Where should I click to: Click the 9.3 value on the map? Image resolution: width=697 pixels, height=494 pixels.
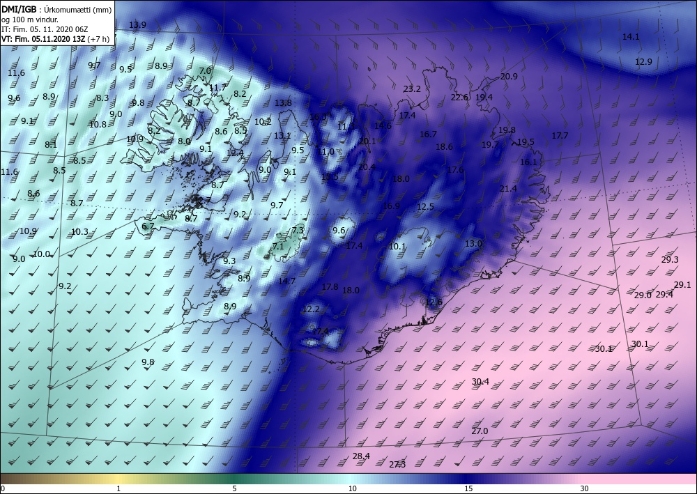(x=229, y=261)
